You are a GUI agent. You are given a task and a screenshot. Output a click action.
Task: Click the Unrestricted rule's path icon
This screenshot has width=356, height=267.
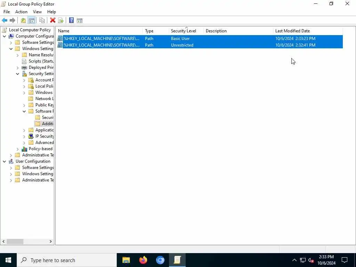pos(60,45)
